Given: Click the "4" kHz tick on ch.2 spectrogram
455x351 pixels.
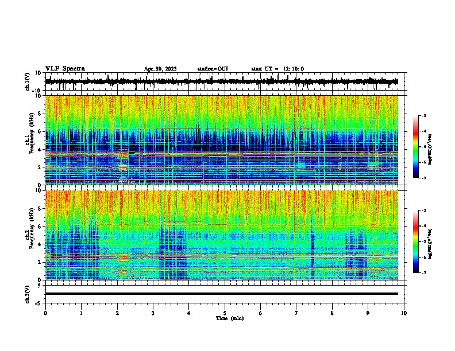Looking at the screenshot, I should [40, 244].
